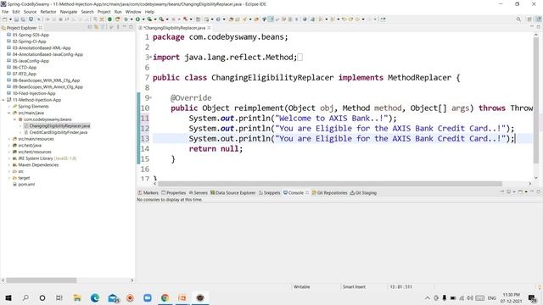Open File Explorer from taskbar

click(x=77, y=297)
